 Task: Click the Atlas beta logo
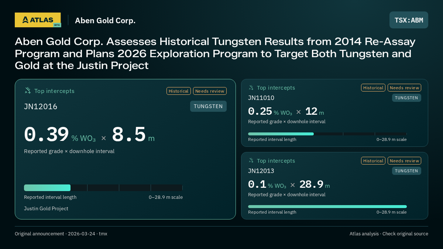tap(38, 20)
